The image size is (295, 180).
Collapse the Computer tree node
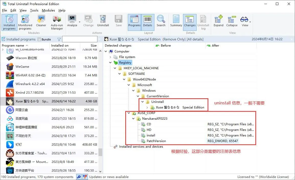click(106, 51)
